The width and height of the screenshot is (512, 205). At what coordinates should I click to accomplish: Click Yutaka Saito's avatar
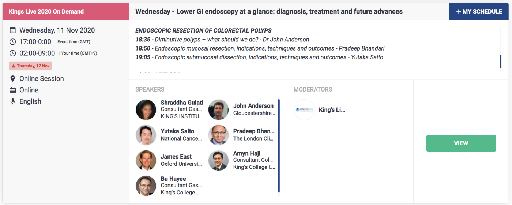tap(146, 135)
